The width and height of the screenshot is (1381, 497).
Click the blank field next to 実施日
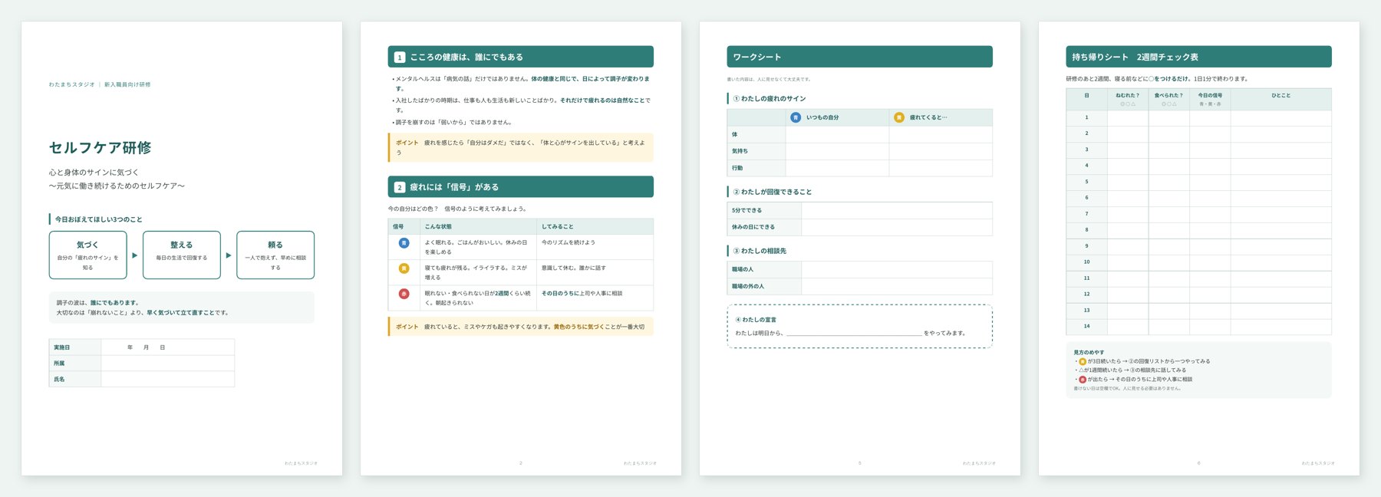[168, 347]
